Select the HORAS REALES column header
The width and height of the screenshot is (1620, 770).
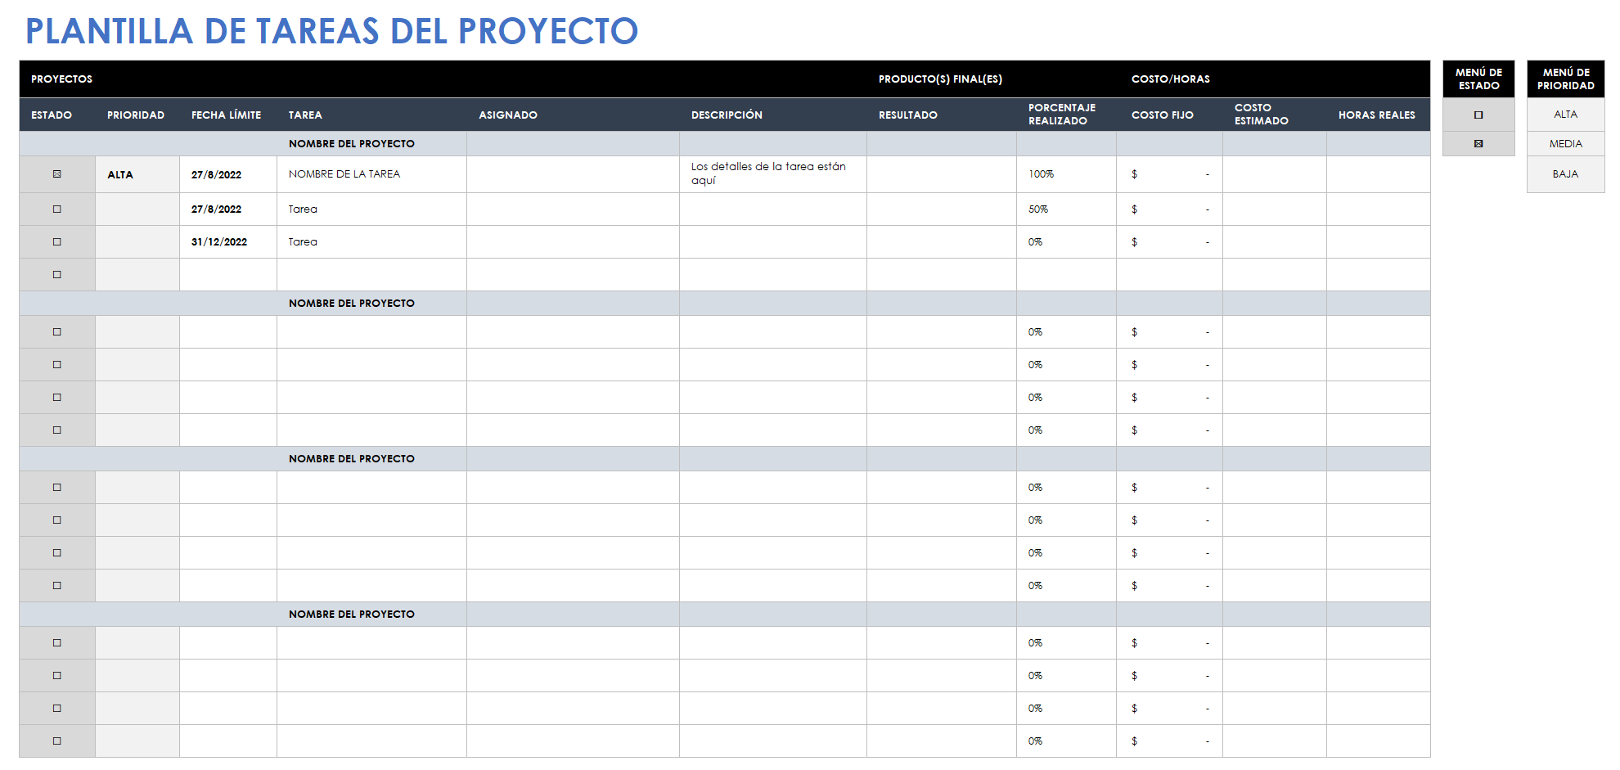coord(1377,115)
